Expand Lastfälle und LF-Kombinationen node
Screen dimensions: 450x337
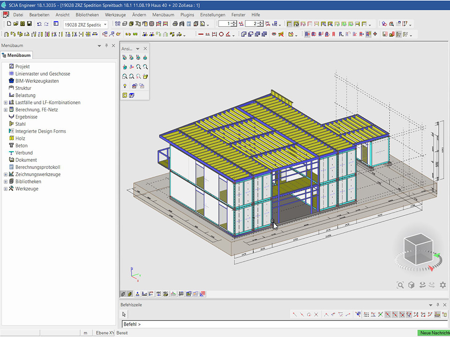pyautogui.click(x=6, y=103)
